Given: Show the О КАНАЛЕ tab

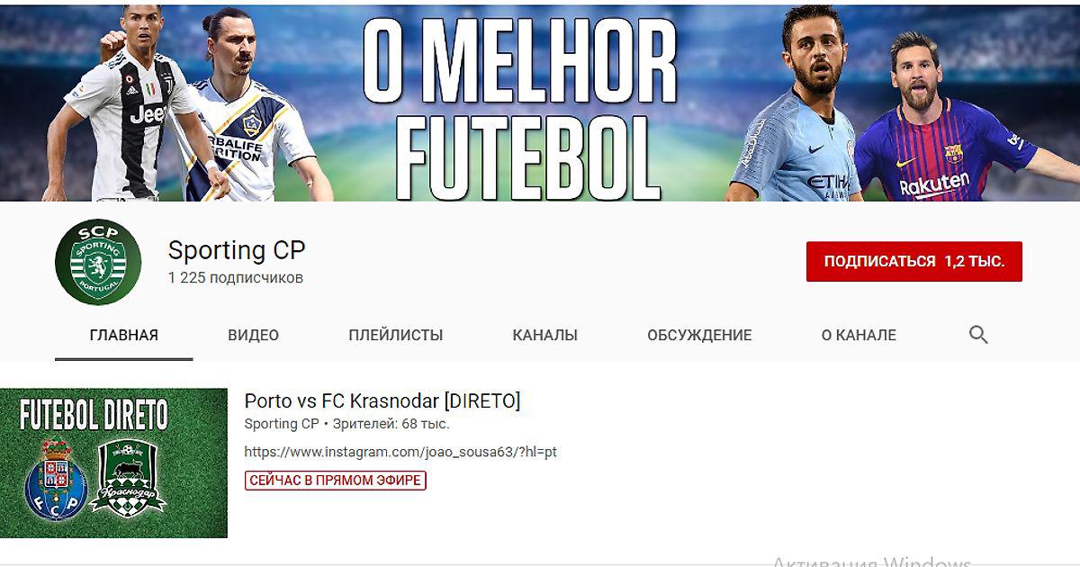Looking at the screenshot, I should (859, 335).
